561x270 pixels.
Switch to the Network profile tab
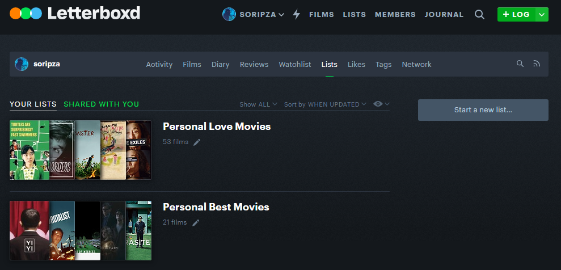416,64
